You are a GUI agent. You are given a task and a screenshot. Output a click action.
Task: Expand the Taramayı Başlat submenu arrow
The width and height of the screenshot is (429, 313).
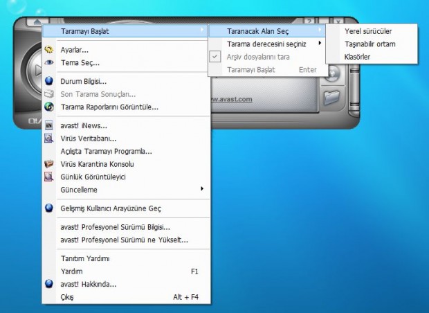(x=202, y=29)
